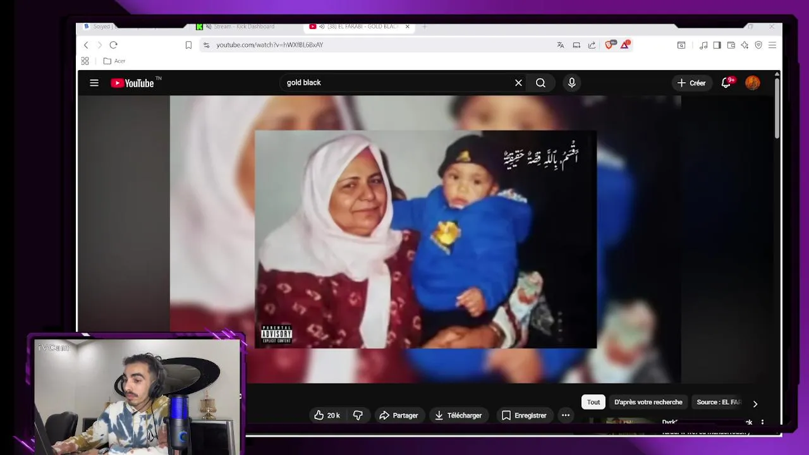Like the video with the 20 k thumbs-up

coord(327,415)
